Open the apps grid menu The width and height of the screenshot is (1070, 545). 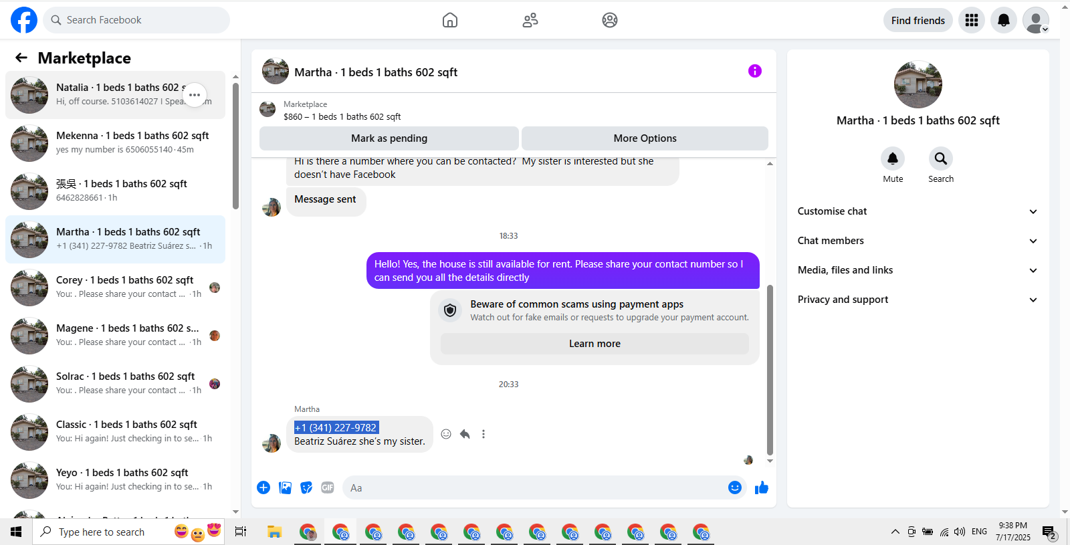point(972,20)
